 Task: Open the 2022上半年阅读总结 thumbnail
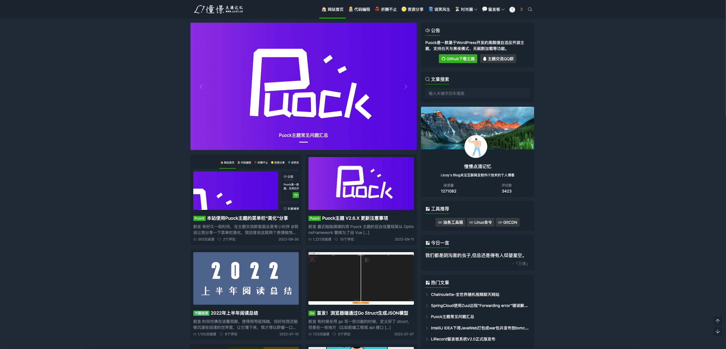246,278
